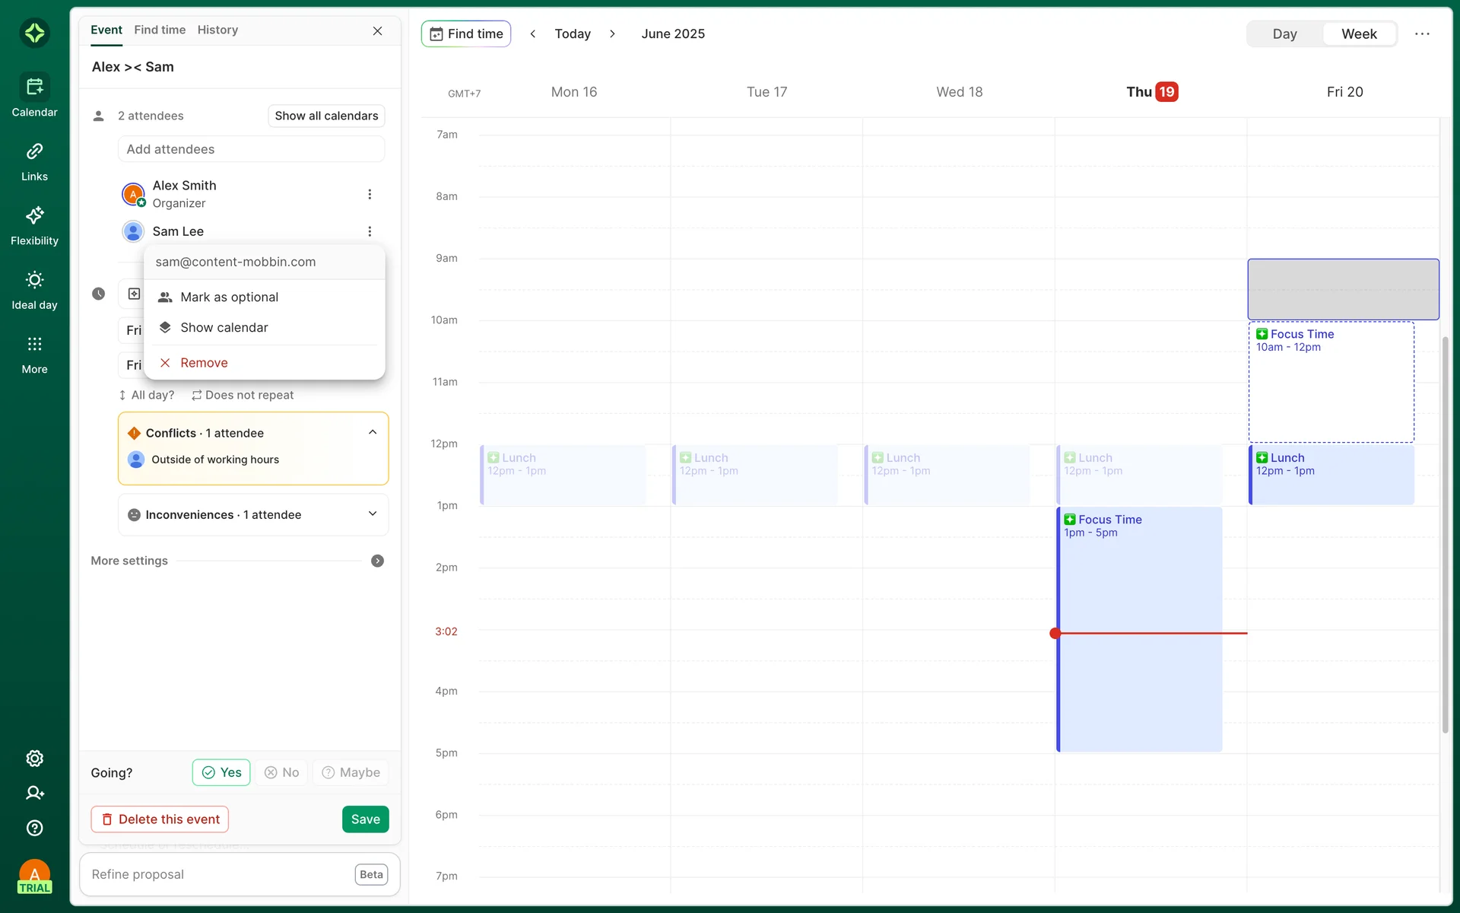1460x913 pixels.
Task: Open Alex Smith's three-dot options menu
Action: tap(370, 194)
